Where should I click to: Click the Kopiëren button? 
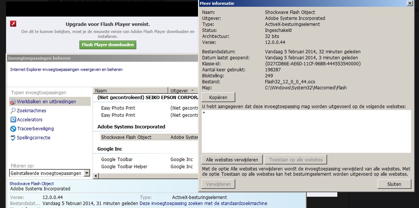[x=218, y=97]
